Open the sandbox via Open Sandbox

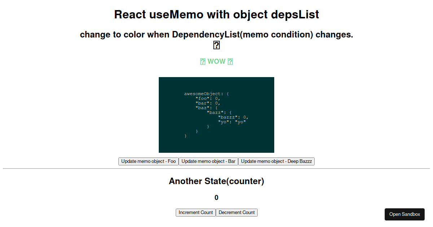click(404, 214)
